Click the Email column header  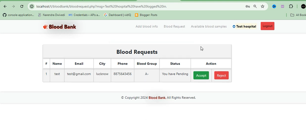[79, 63]
